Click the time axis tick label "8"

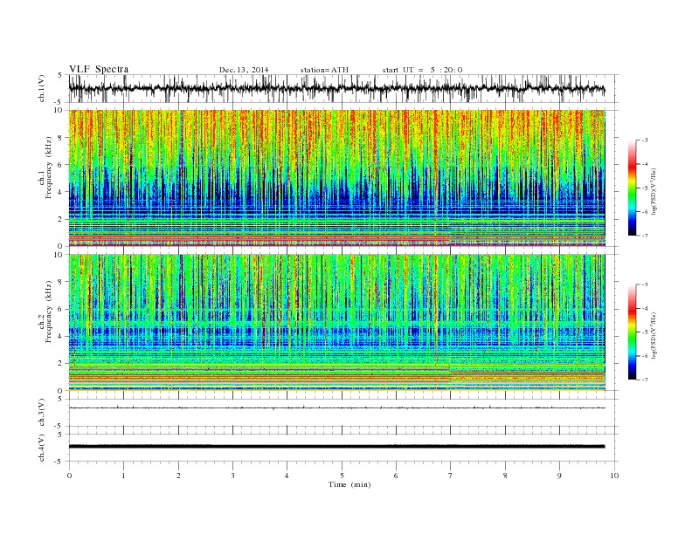pyautogui.click(x=505, y=476)
